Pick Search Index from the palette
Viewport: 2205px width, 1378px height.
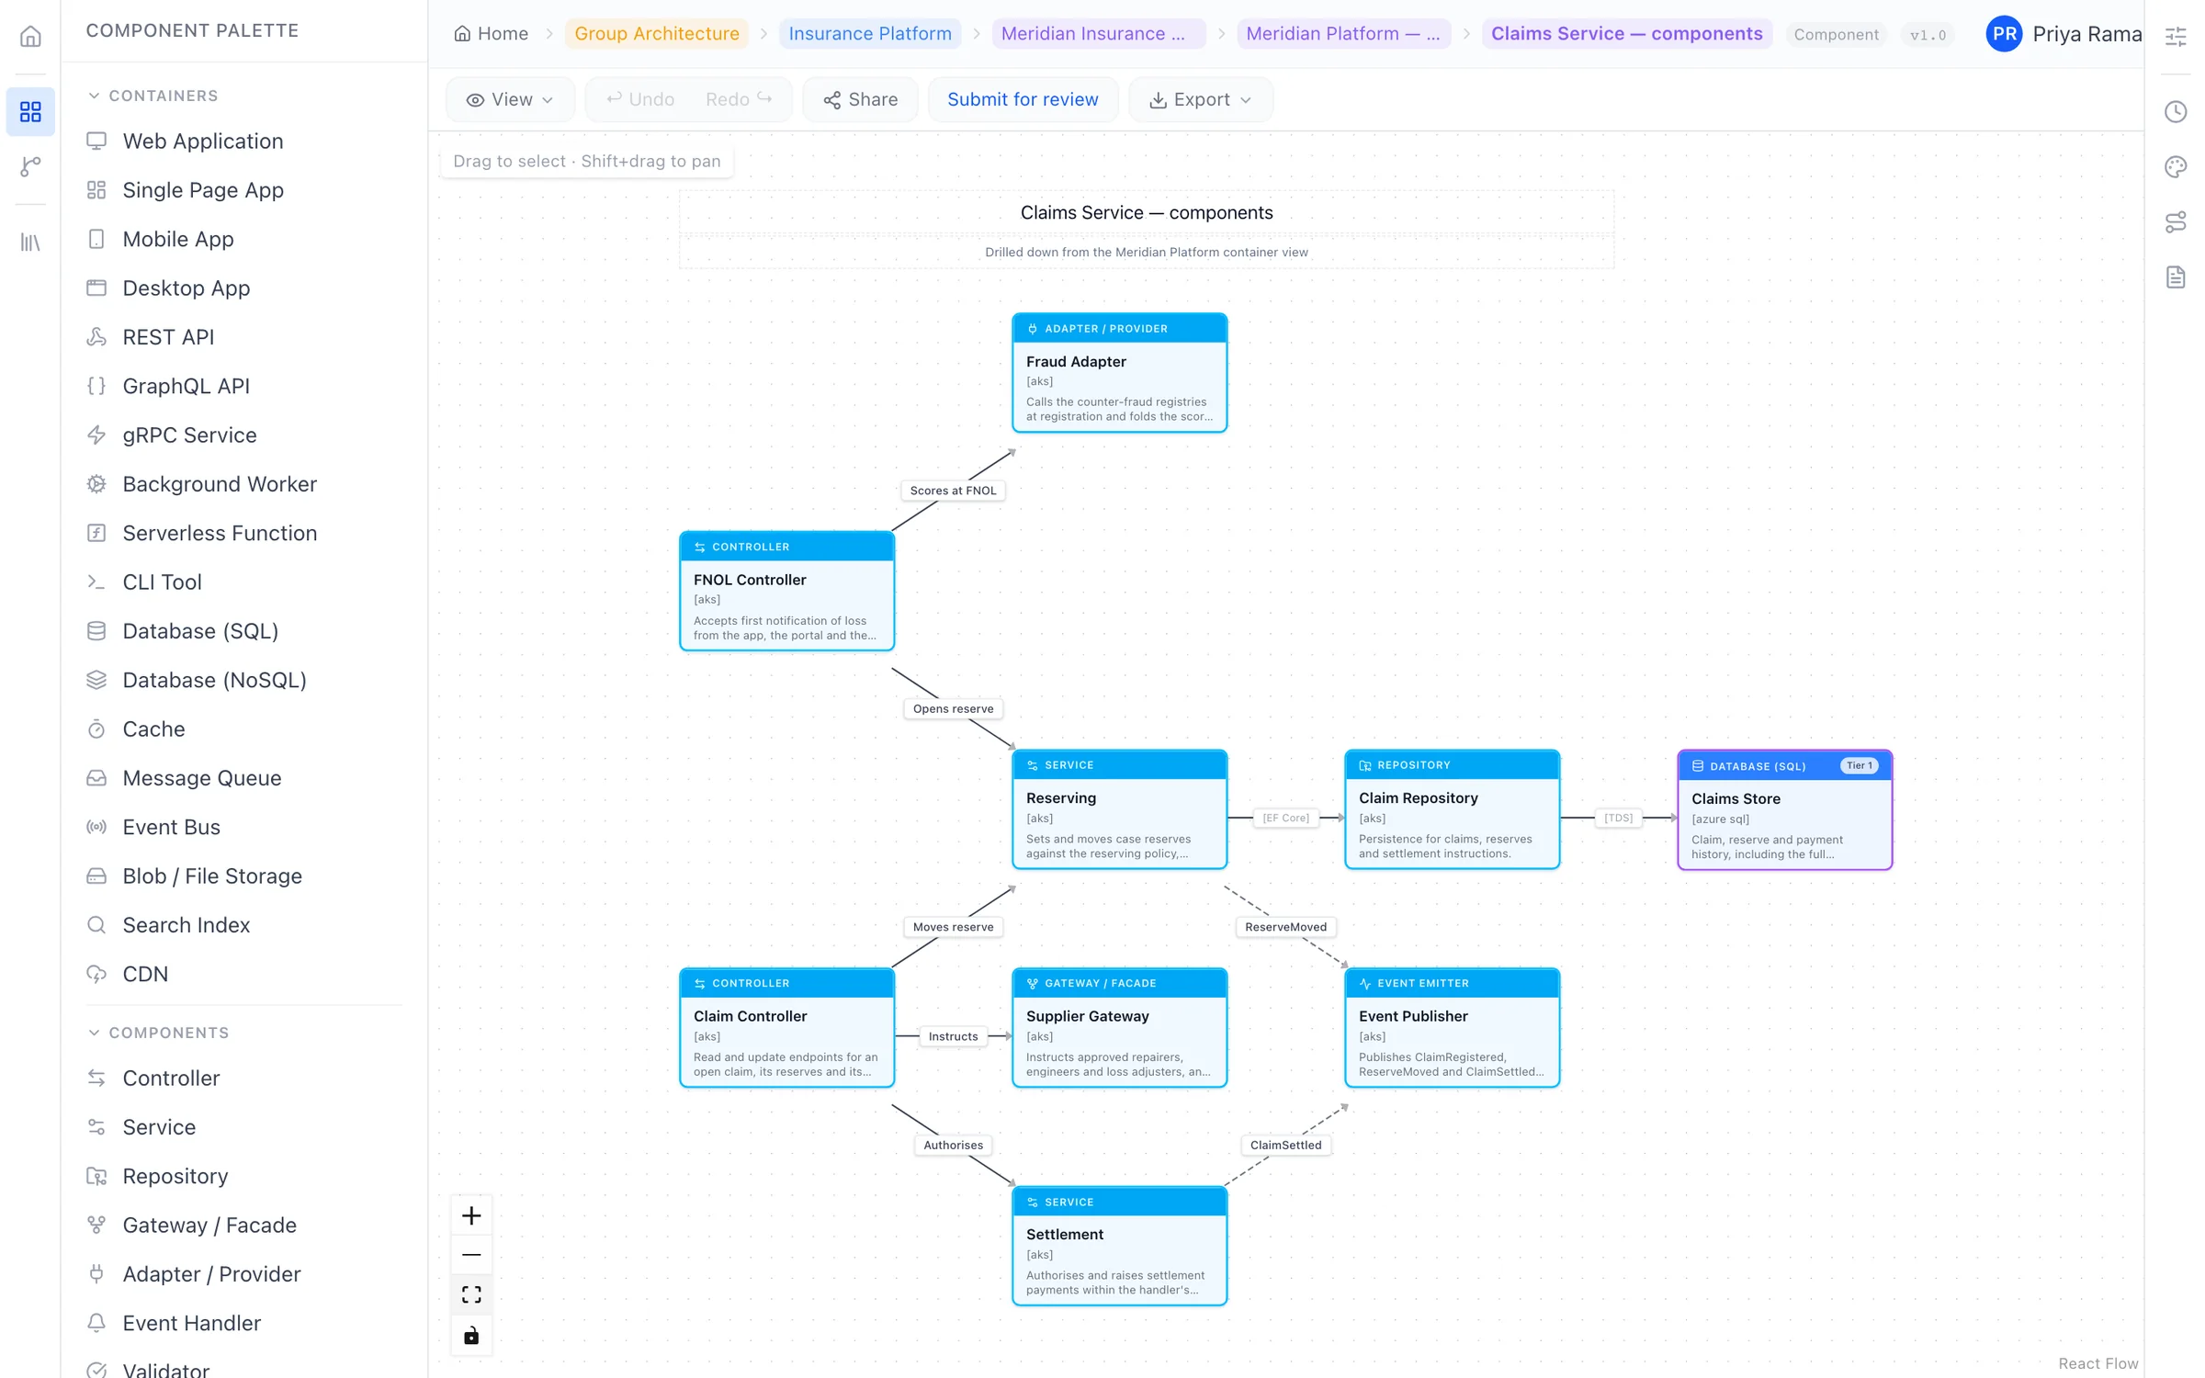point(243,925)
